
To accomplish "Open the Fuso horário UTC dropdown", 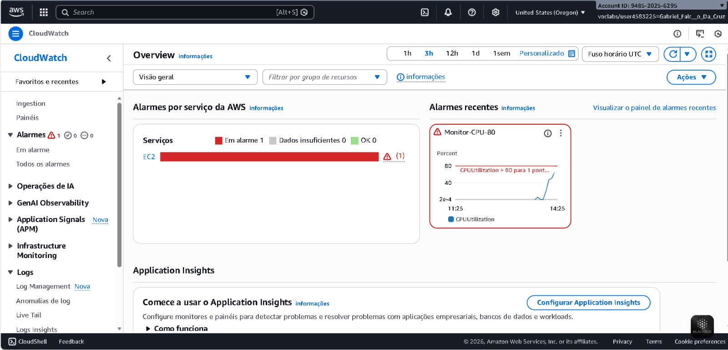I will coord(620,54).
